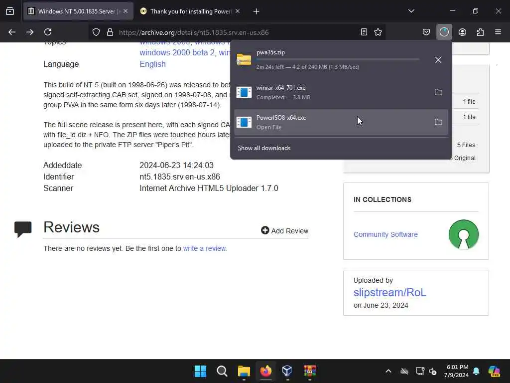Toggle Reader View in the address bar
This screenshot has width=510, height=383.
tap(364, 32)
